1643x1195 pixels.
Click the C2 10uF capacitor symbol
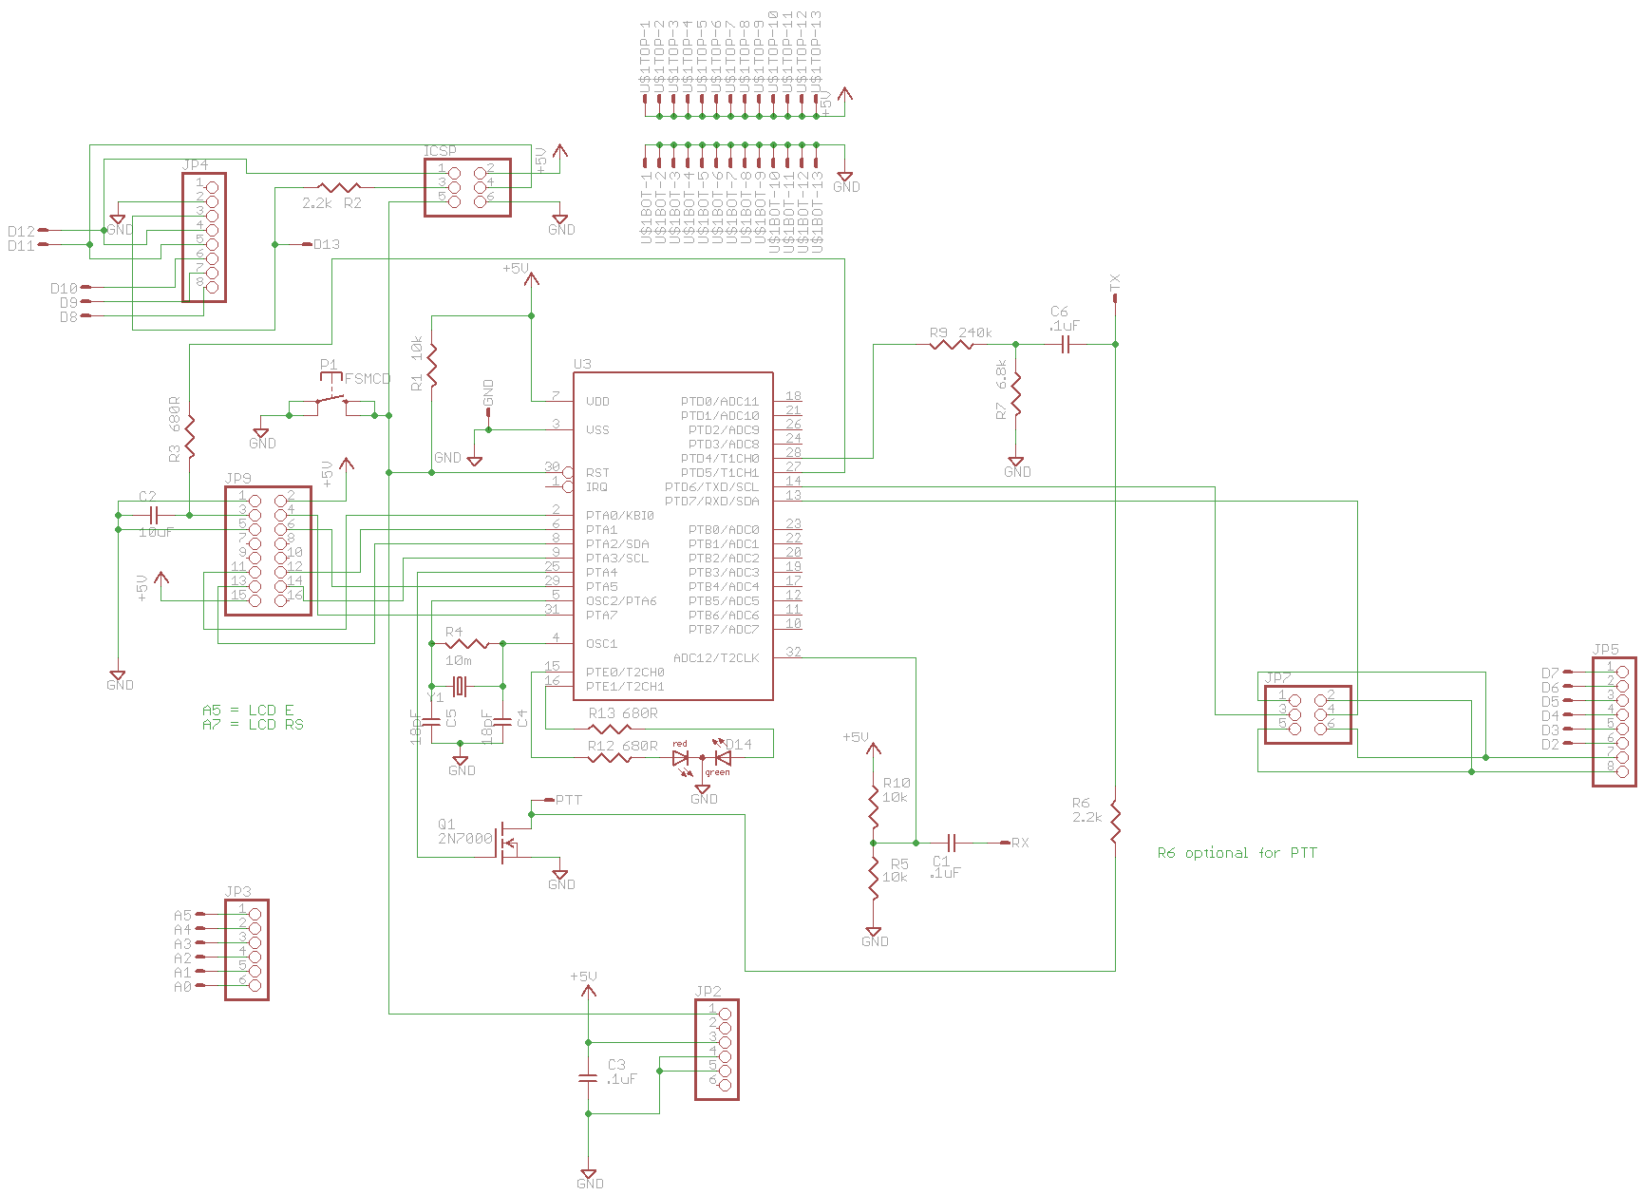tap(154, 515)
